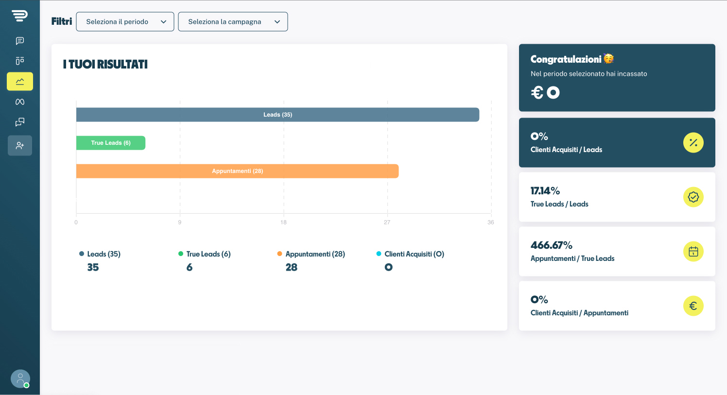The image size is (727, 395).
Task: Click the cyan Clienti Acquisiti legend color dot
Action: click(379, 254)
